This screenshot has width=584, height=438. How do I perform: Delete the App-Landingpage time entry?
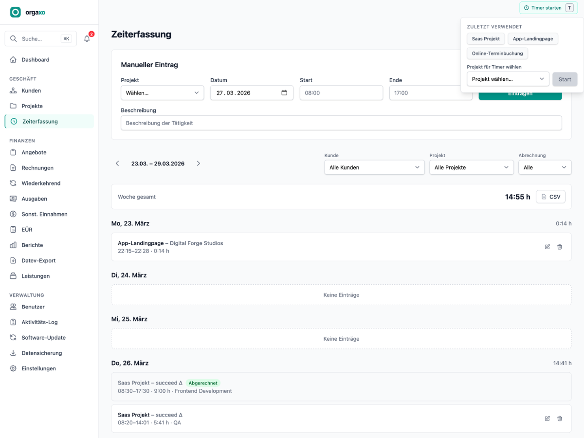[x=560, y=247]
